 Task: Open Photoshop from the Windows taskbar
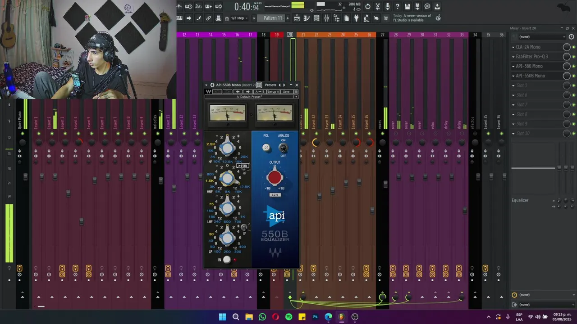[x=315, y=317]
